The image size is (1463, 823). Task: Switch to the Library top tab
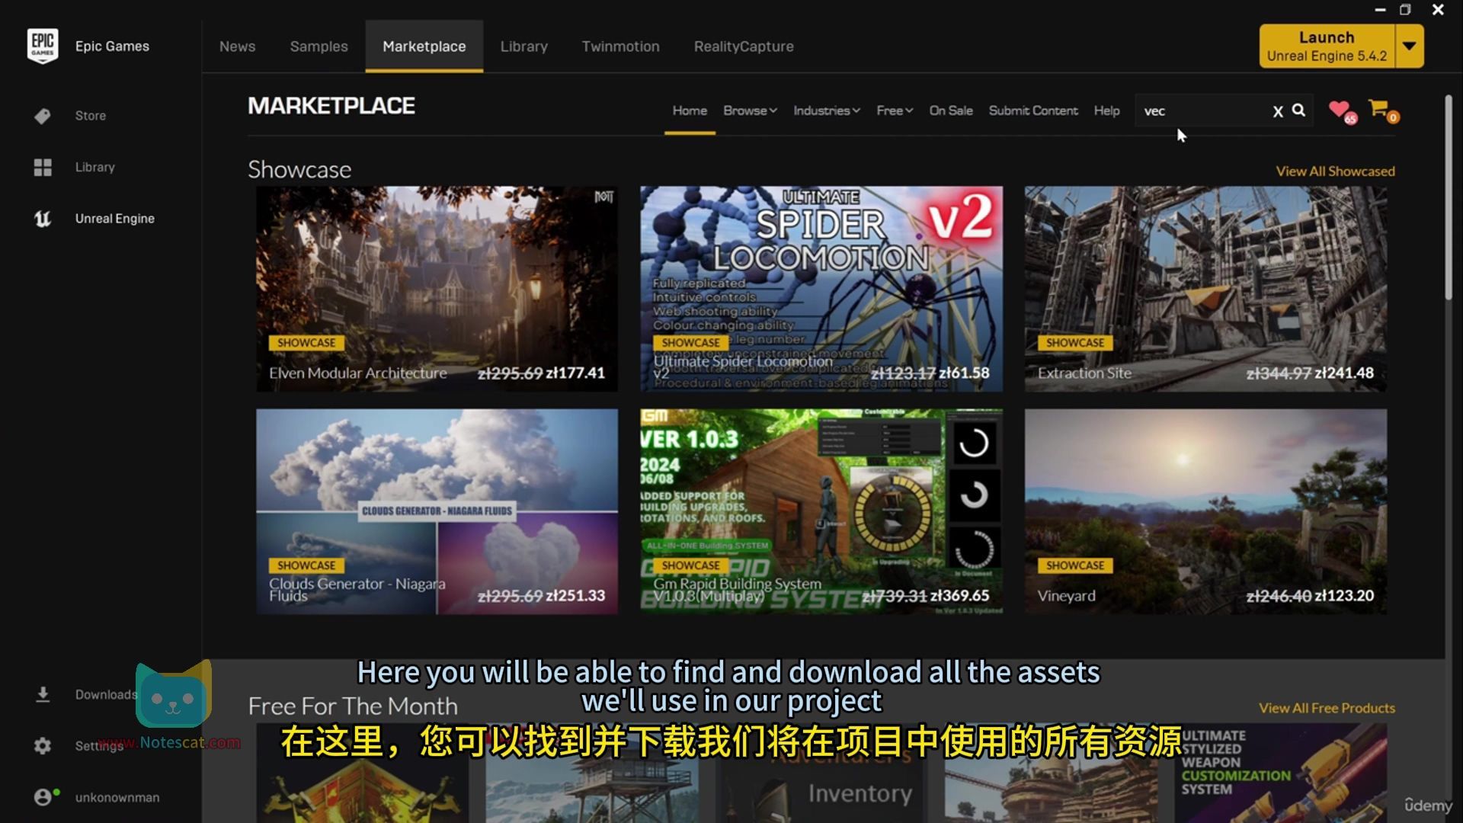click(523, 46)
